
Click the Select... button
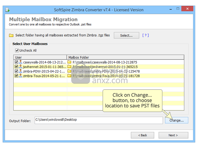[x=126, y=35]
